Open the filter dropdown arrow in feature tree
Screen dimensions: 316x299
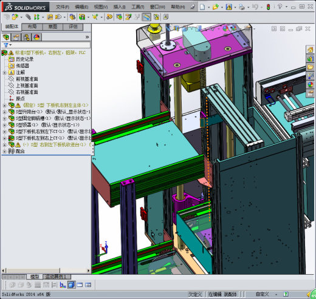tap(10, 45)
